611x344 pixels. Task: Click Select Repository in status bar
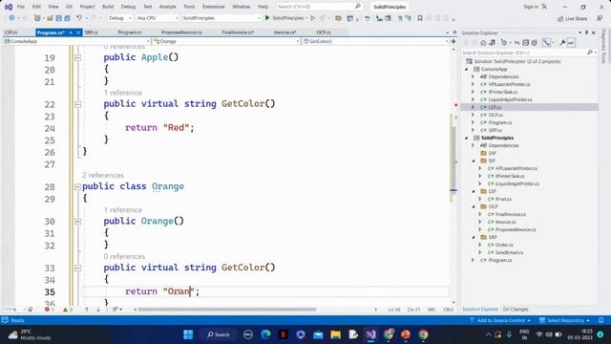tap(565, 320)
